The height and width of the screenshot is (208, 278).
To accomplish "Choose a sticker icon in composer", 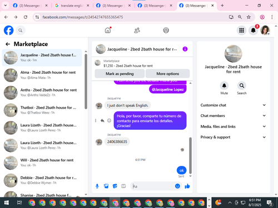I will [x=115, y=186].
